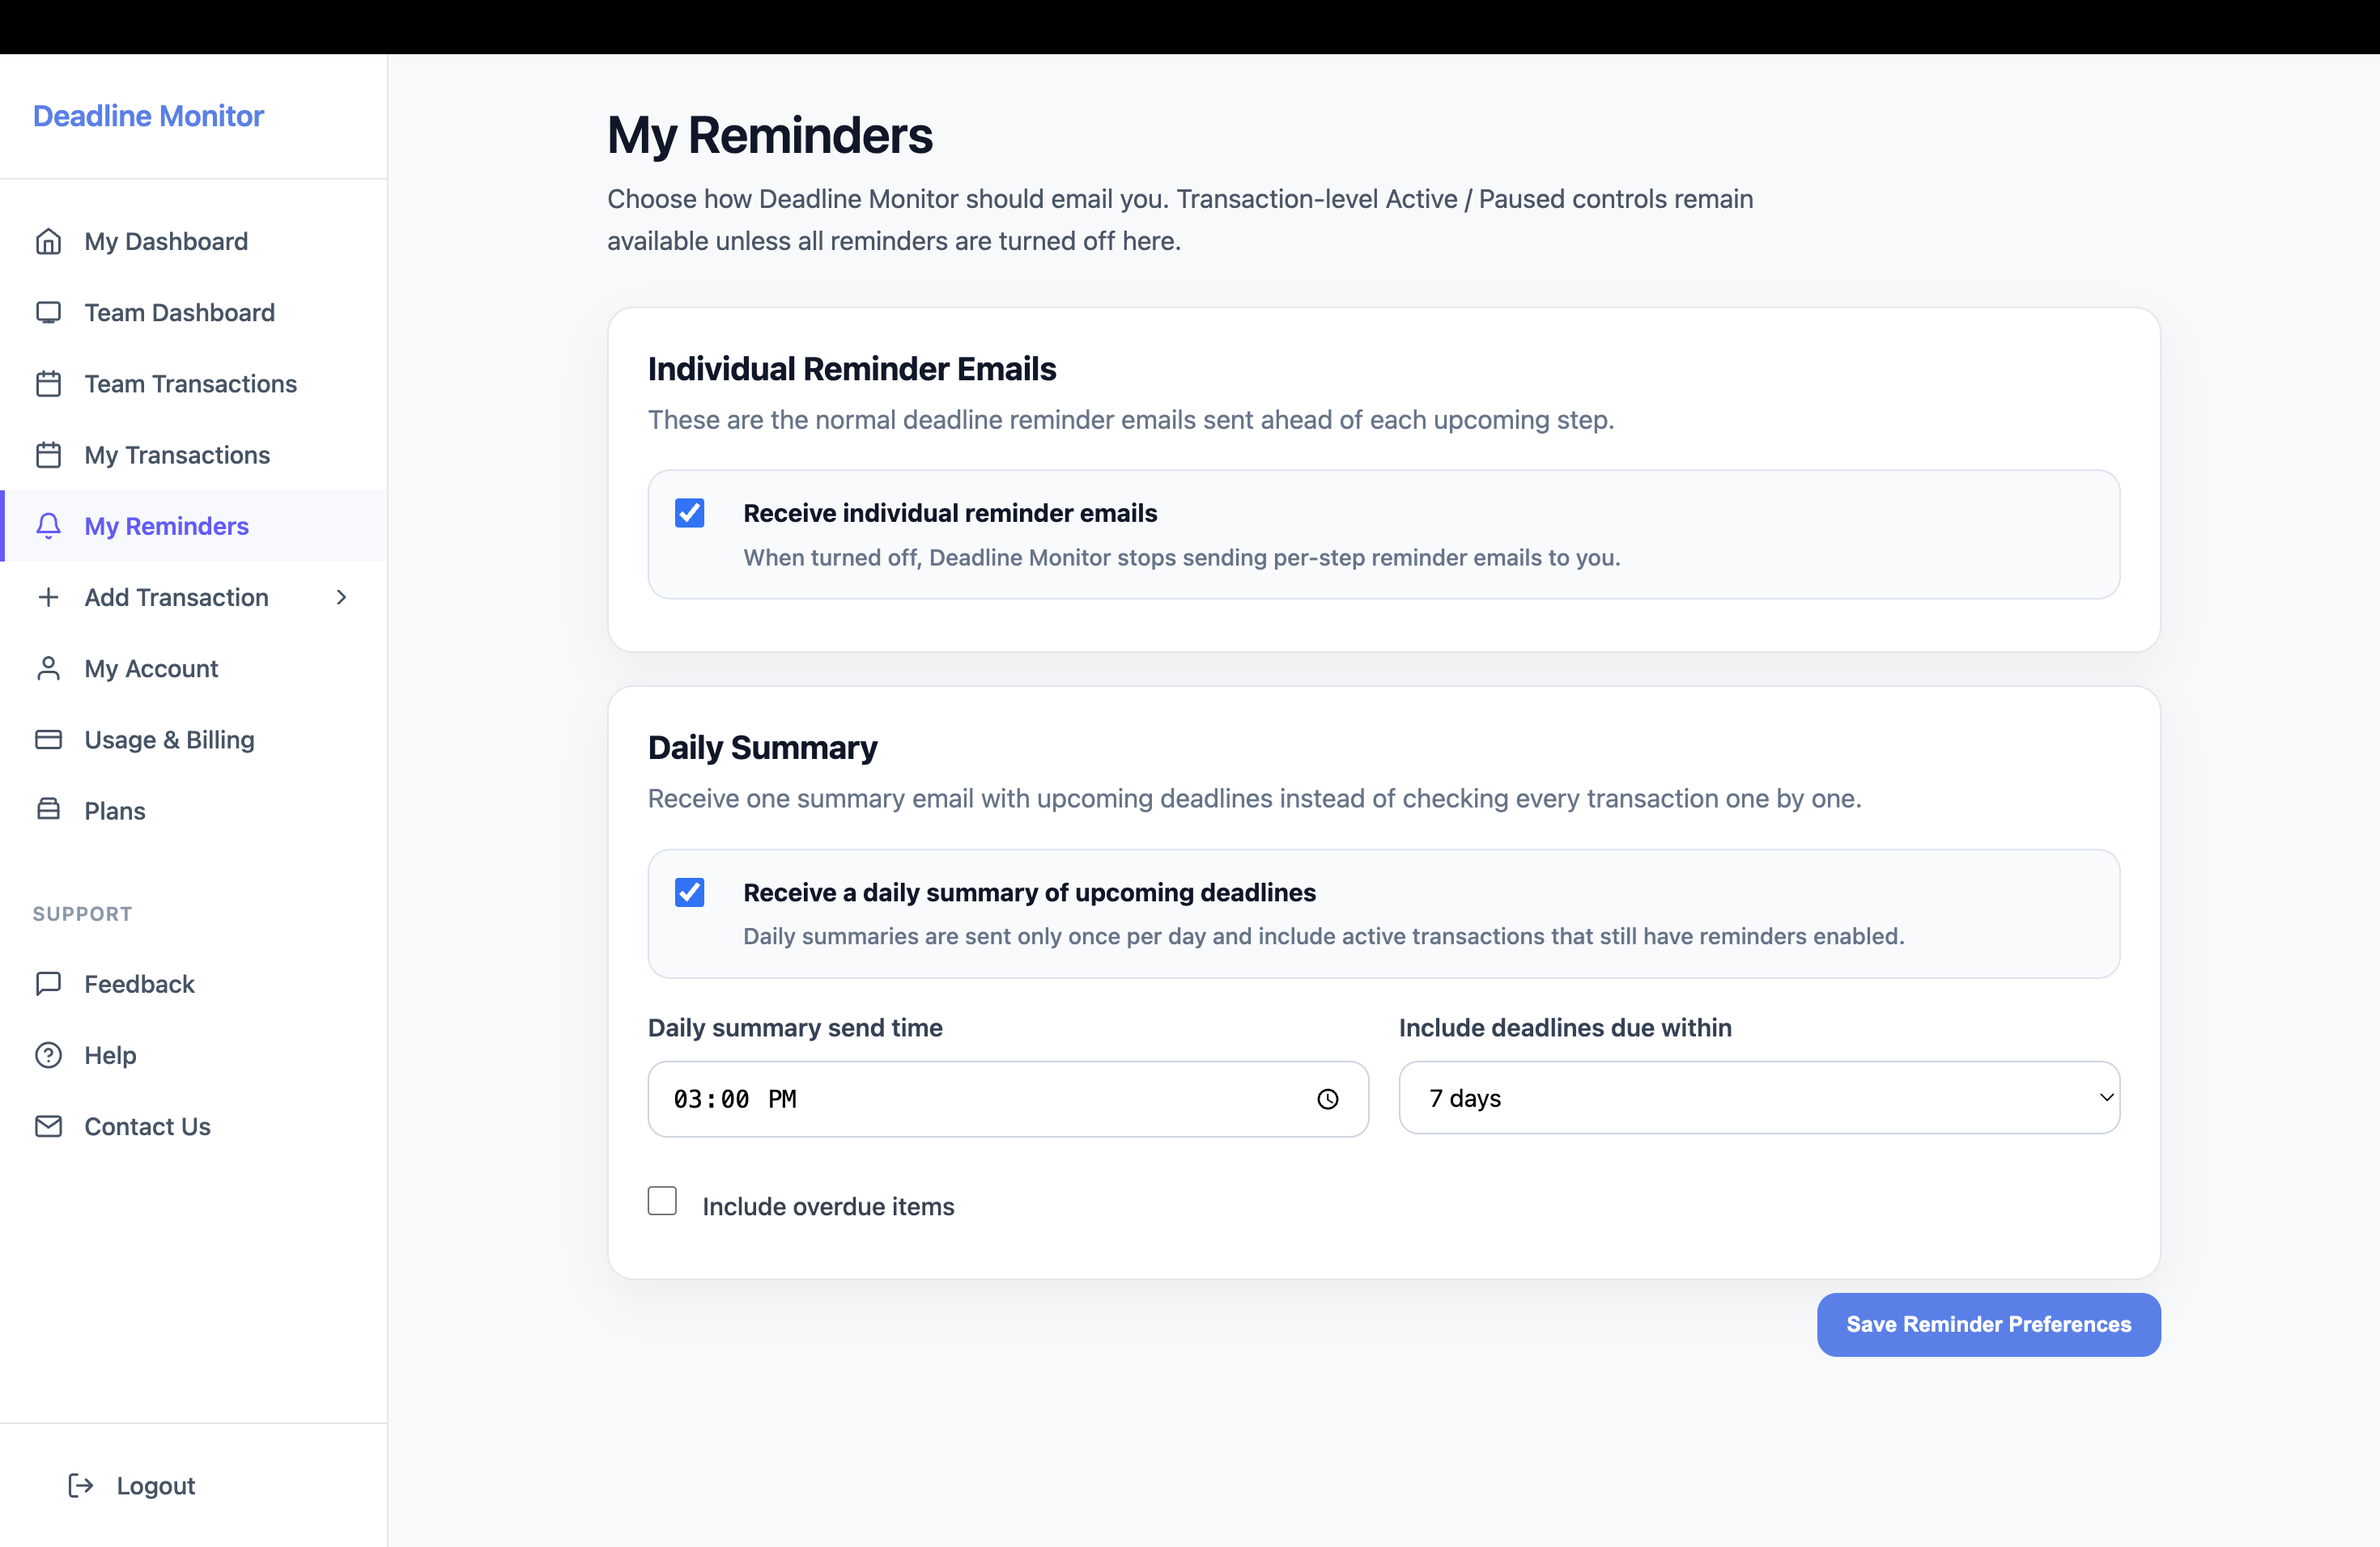The width and height of the screenshot is (2380, 1547).
Task: Open My Account via the person icon
Action: [x=50, y=668]
